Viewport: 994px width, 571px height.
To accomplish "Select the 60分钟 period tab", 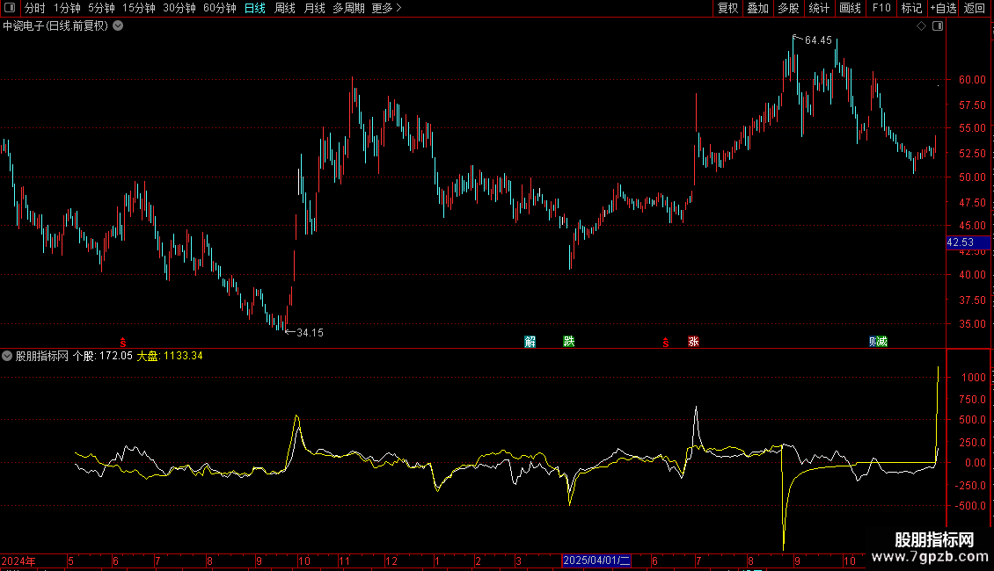I will tap(219, 8).
